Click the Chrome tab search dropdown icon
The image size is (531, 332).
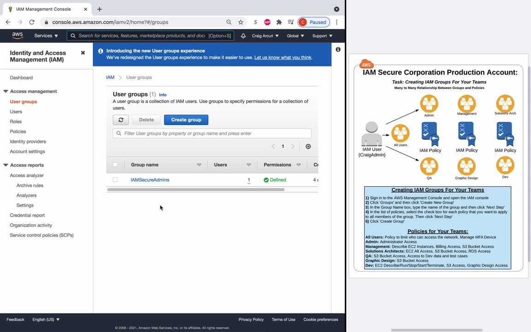[336, 9]
